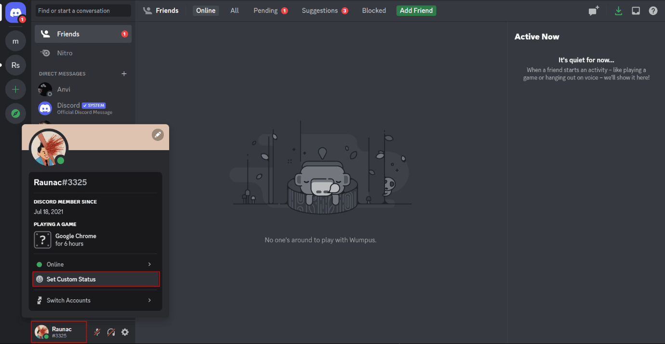Open the server labeled m
The width and height of the screenshot is (665, 344).
point(15,41)
